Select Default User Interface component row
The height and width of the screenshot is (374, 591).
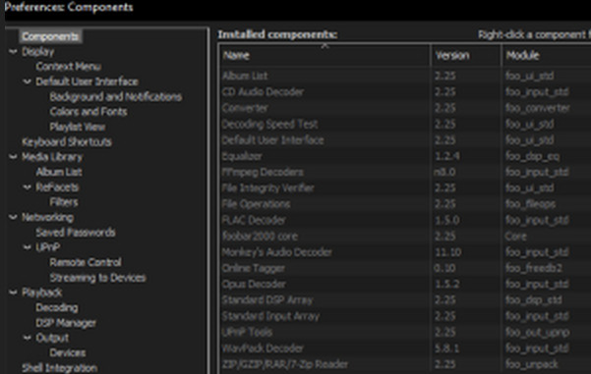(405, 140)
